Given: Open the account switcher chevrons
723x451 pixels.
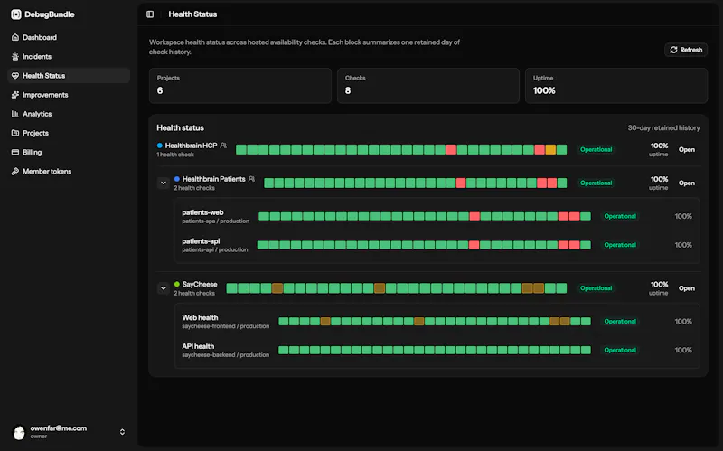Looking at the screenshot, I should coord(122,432).
